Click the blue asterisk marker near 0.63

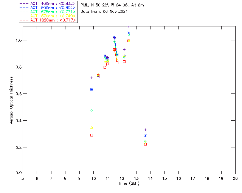point(92,90)
